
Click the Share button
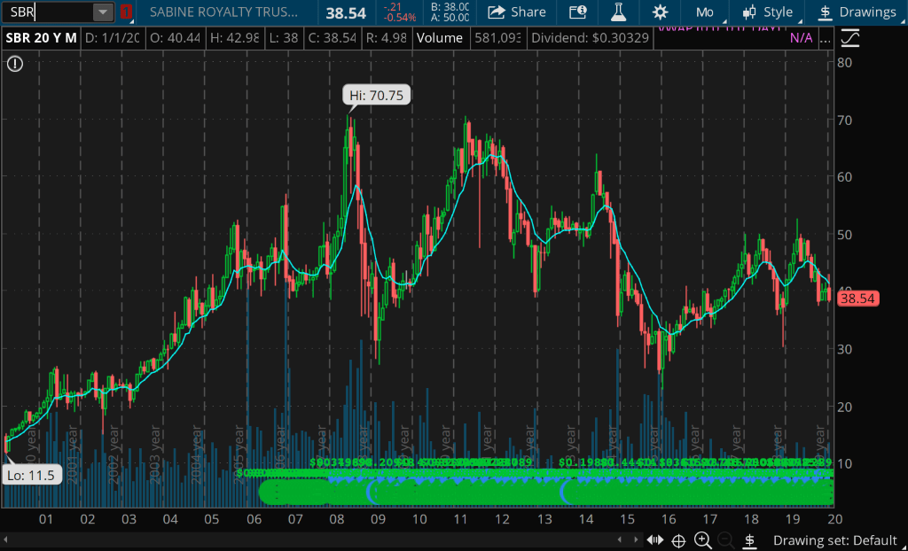point(517,12)
